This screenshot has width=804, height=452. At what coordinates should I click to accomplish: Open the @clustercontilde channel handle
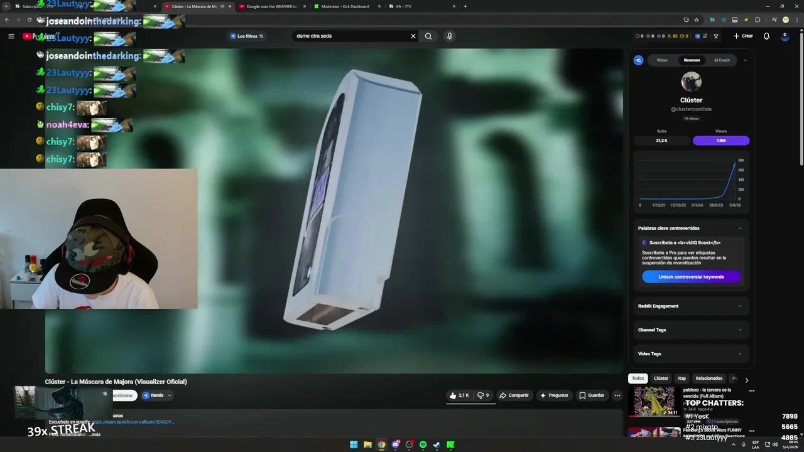pos(691,109)
